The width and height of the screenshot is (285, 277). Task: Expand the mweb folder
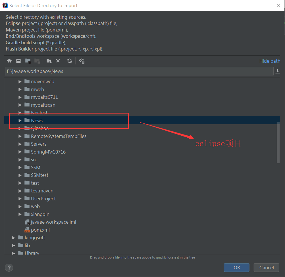(x=20, y=89)
